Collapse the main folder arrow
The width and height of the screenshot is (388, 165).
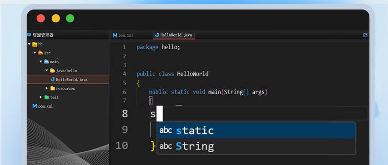coord(41,61)
